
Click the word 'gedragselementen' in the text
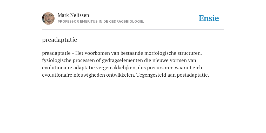123,61
